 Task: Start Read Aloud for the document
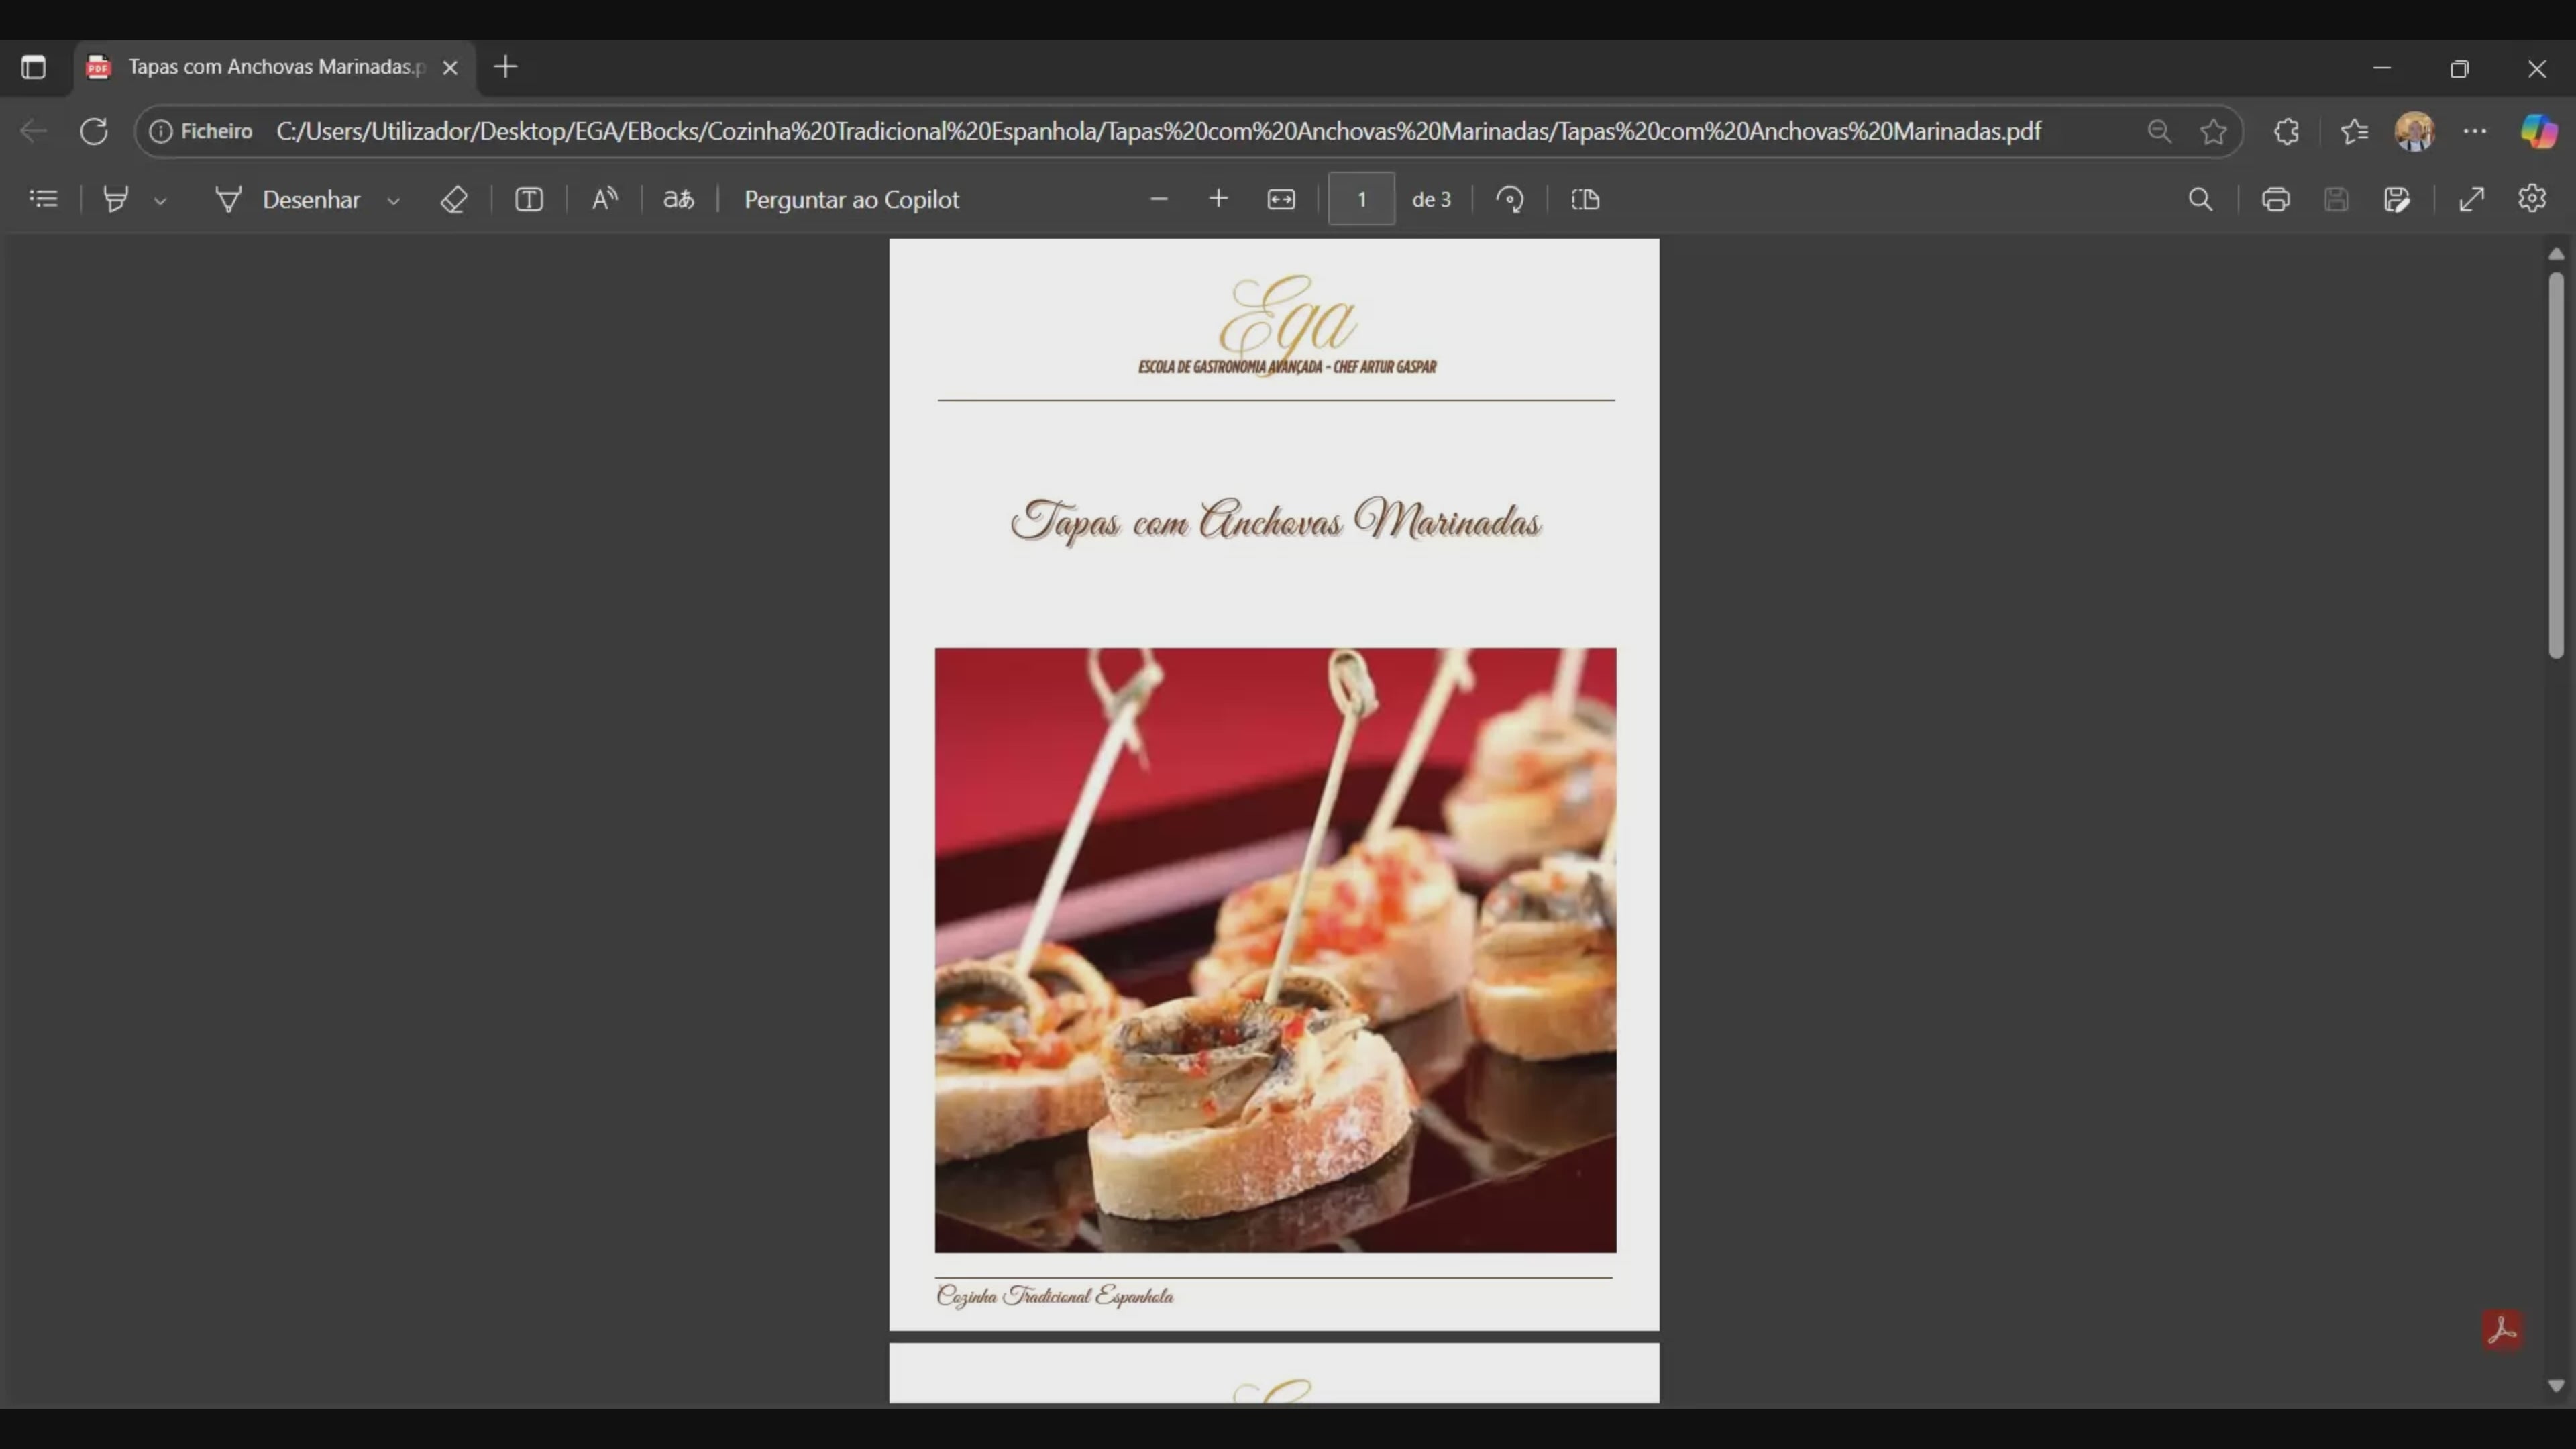click(604, 199)
